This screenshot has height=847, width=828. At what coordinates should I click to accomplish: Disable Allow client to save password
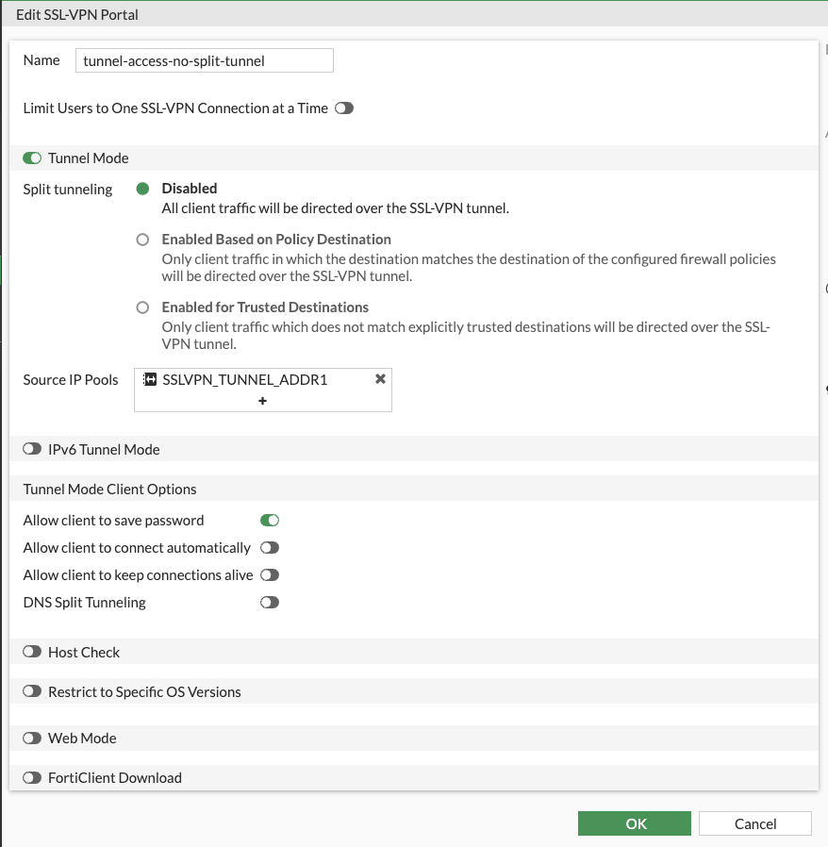pyautogui.click(x=270, y=521)
